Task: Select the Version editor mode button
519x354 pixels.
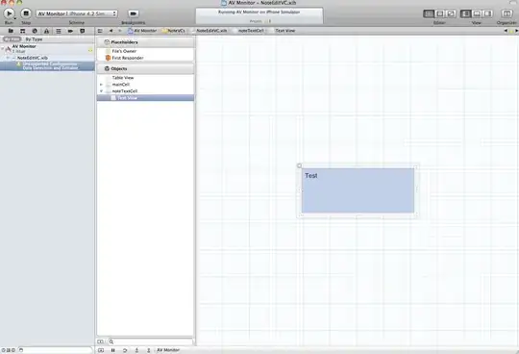Action: (x=451, y=13)
